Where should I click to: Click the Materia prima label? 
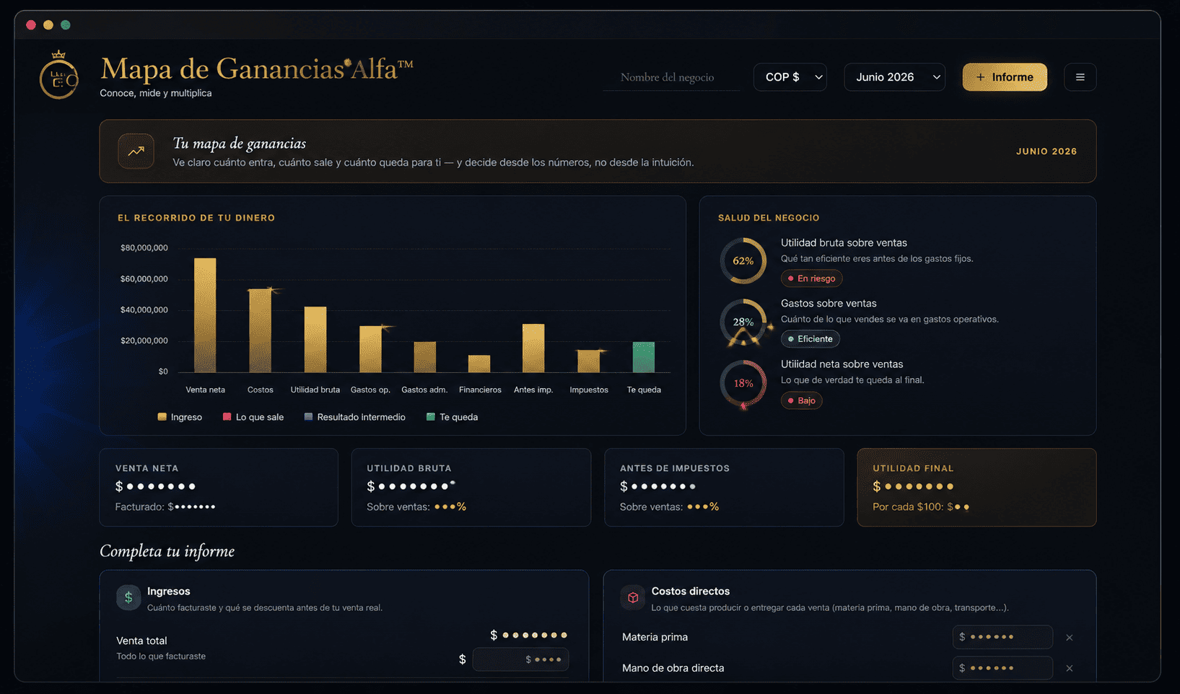point(655,637)
